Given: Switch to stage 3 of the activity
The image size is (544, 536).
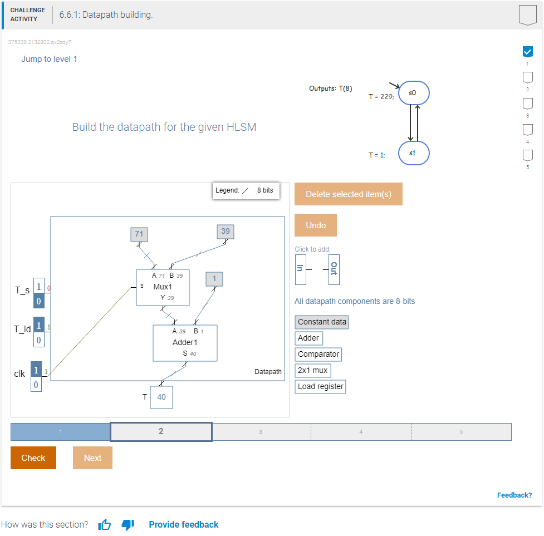Looking at the screenshot, I should pos(260,431).
